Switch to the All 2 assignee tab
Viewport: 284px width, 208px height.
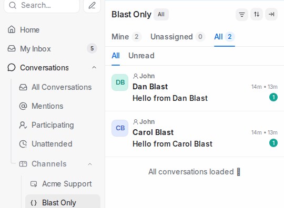(225, 37)
